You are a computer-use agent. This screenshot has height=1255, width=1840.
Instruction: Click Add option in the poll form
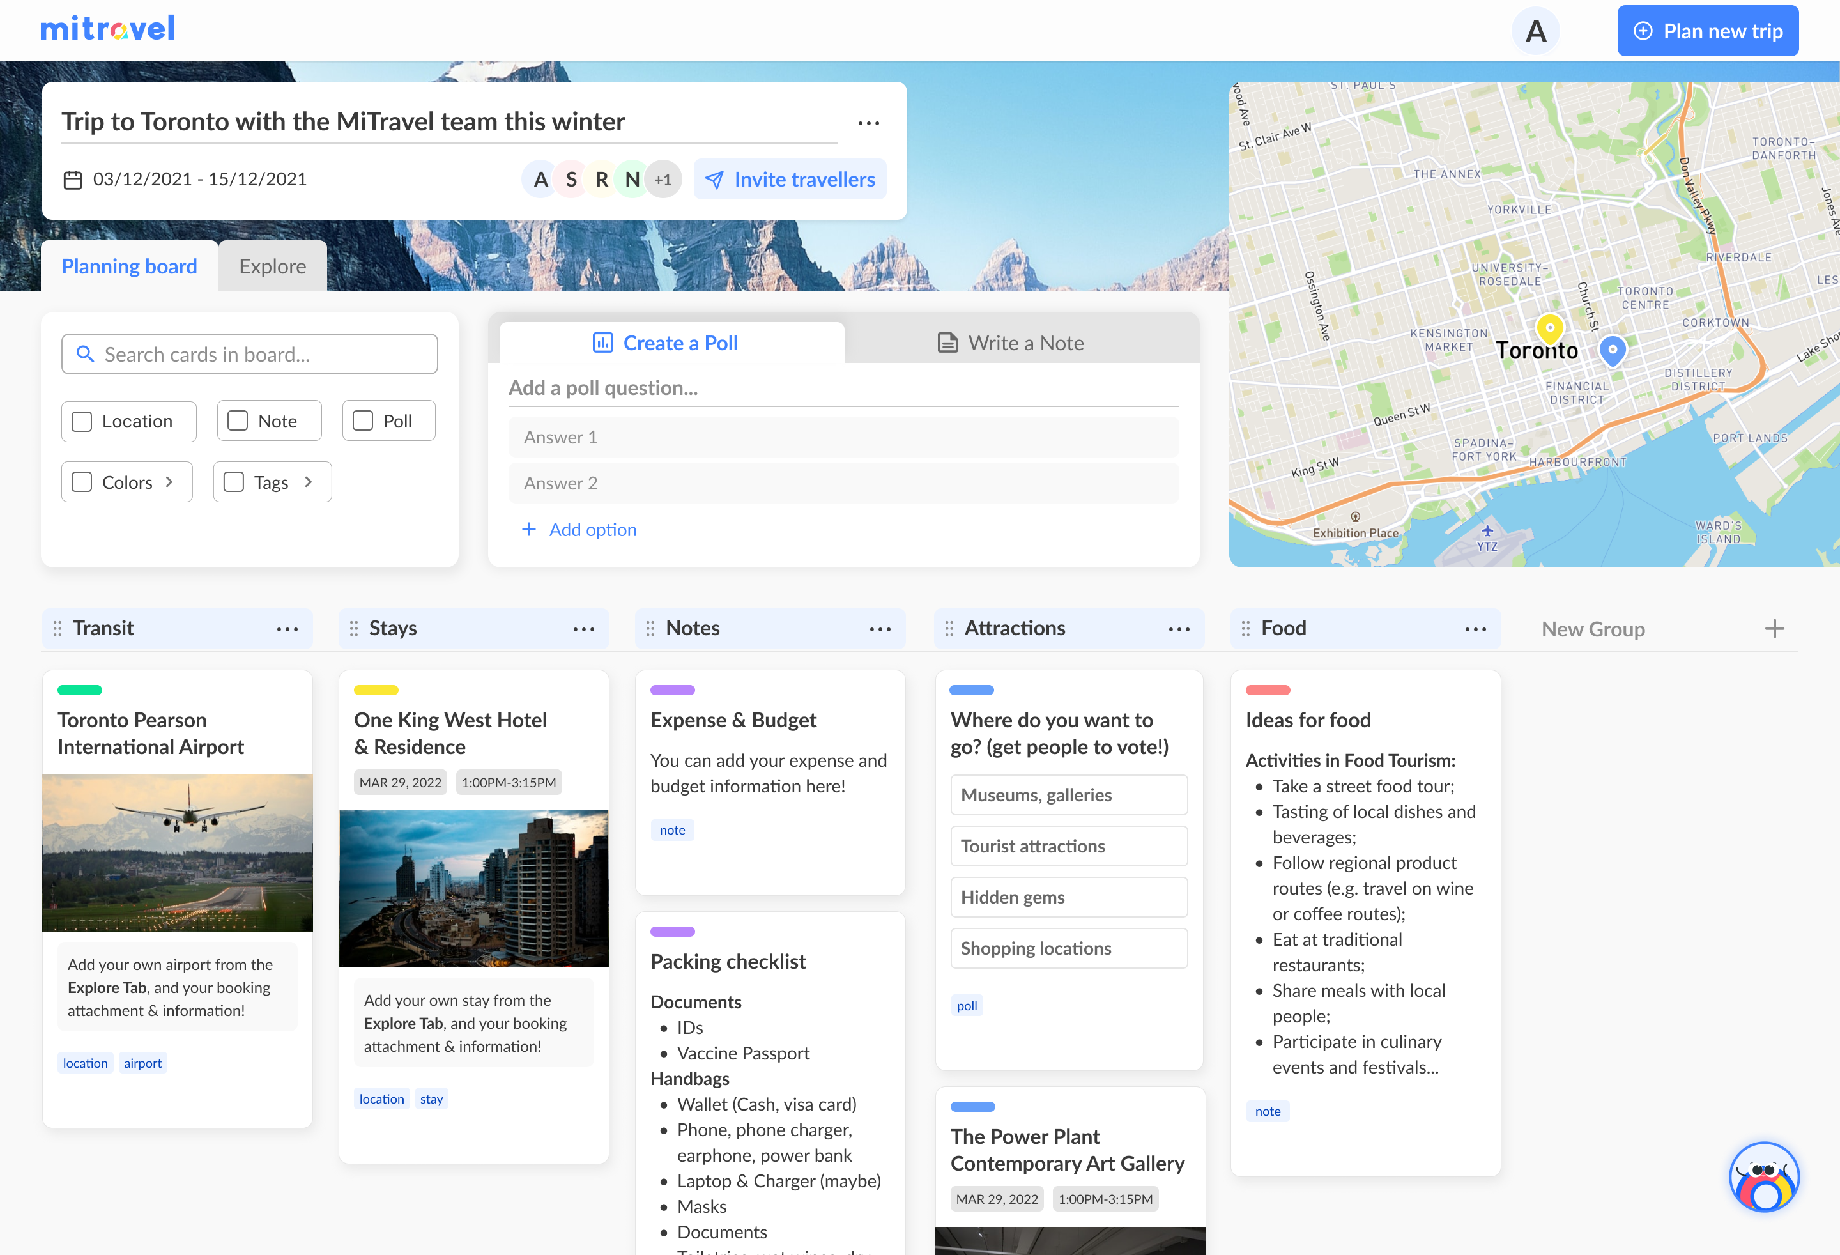pos(579,530)
